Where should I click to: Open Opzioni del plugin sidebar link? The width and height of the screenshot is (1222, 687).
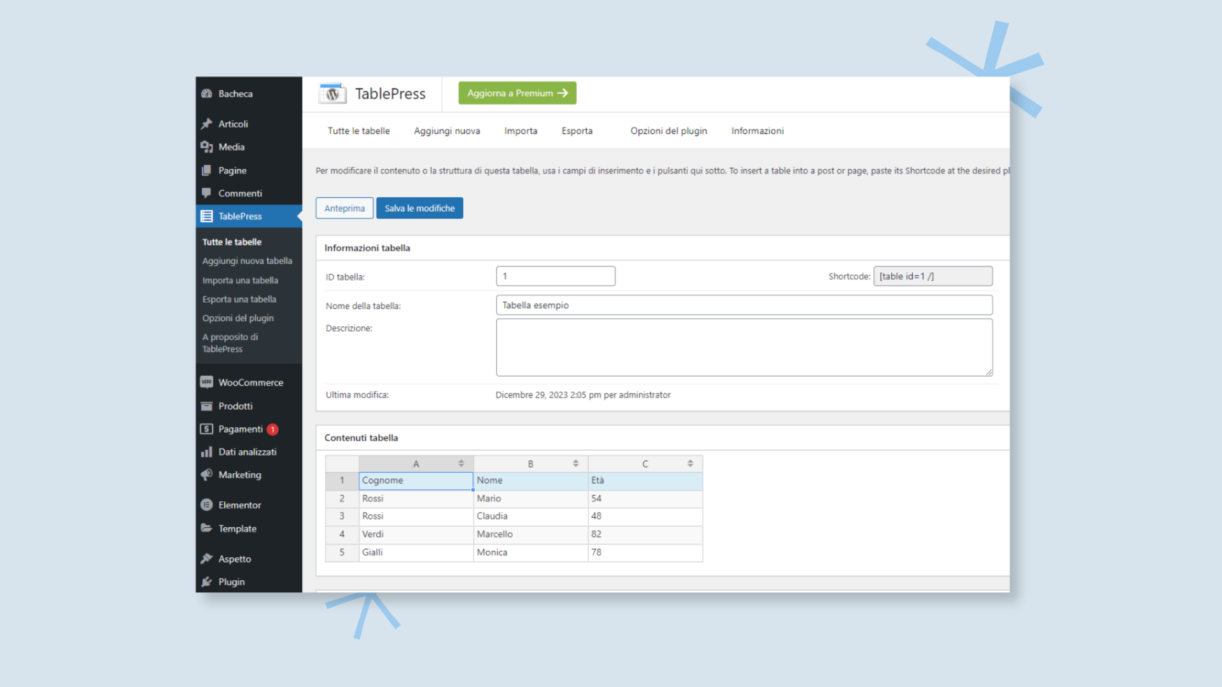point(238,318)
